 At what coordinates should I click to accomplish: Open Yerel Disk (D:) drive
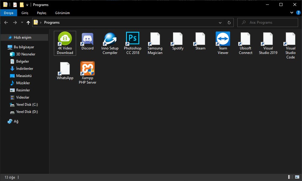pos(24,112)
